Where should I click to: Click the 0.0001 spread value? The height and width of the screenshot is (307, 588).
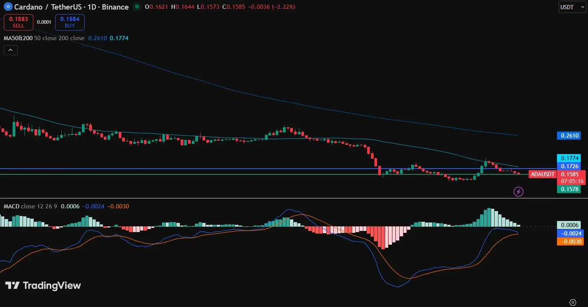coord(44,22)
